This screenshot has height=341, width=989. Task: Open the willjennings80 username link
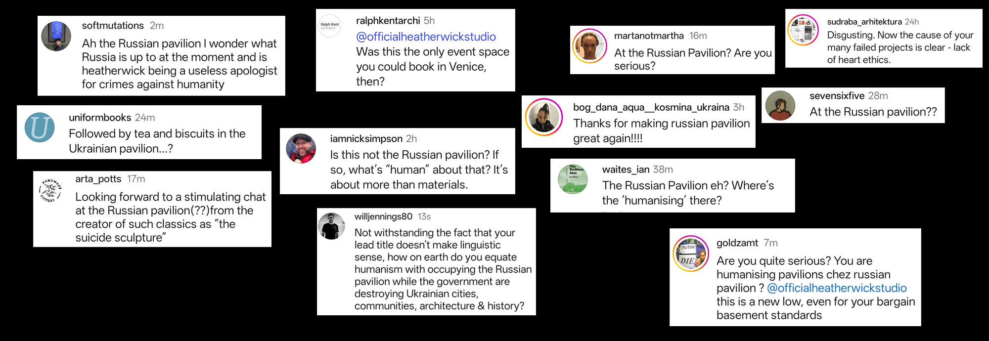click(383, 216)
